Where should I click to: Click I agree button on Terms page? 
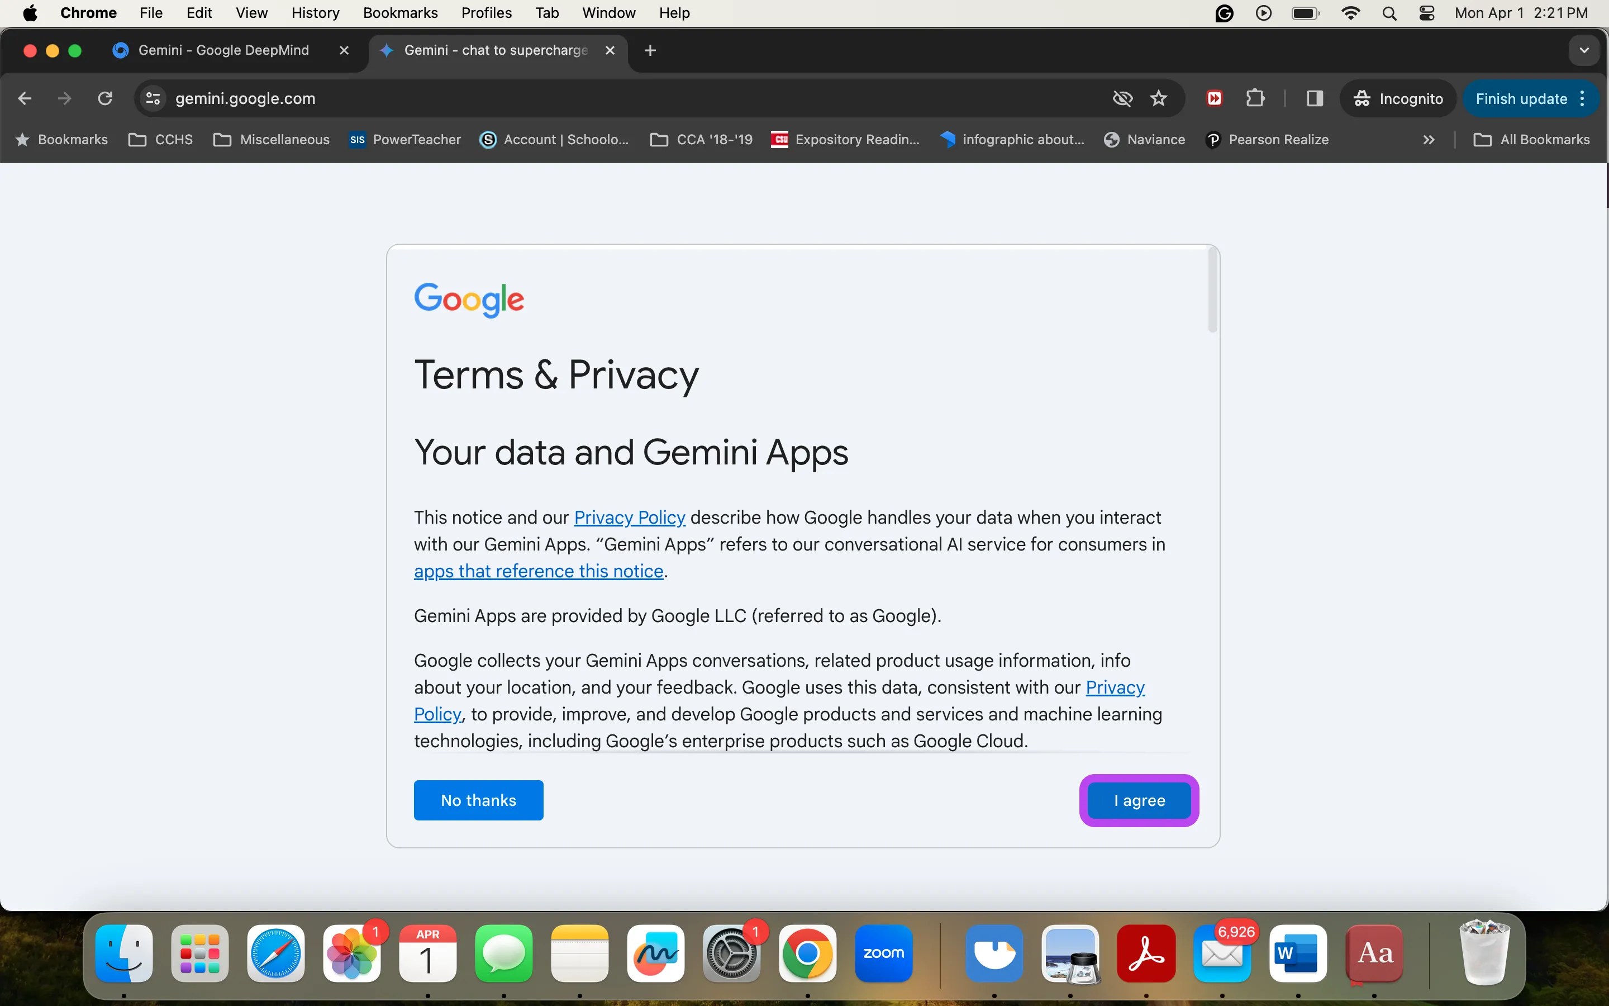pos(1139,800)
